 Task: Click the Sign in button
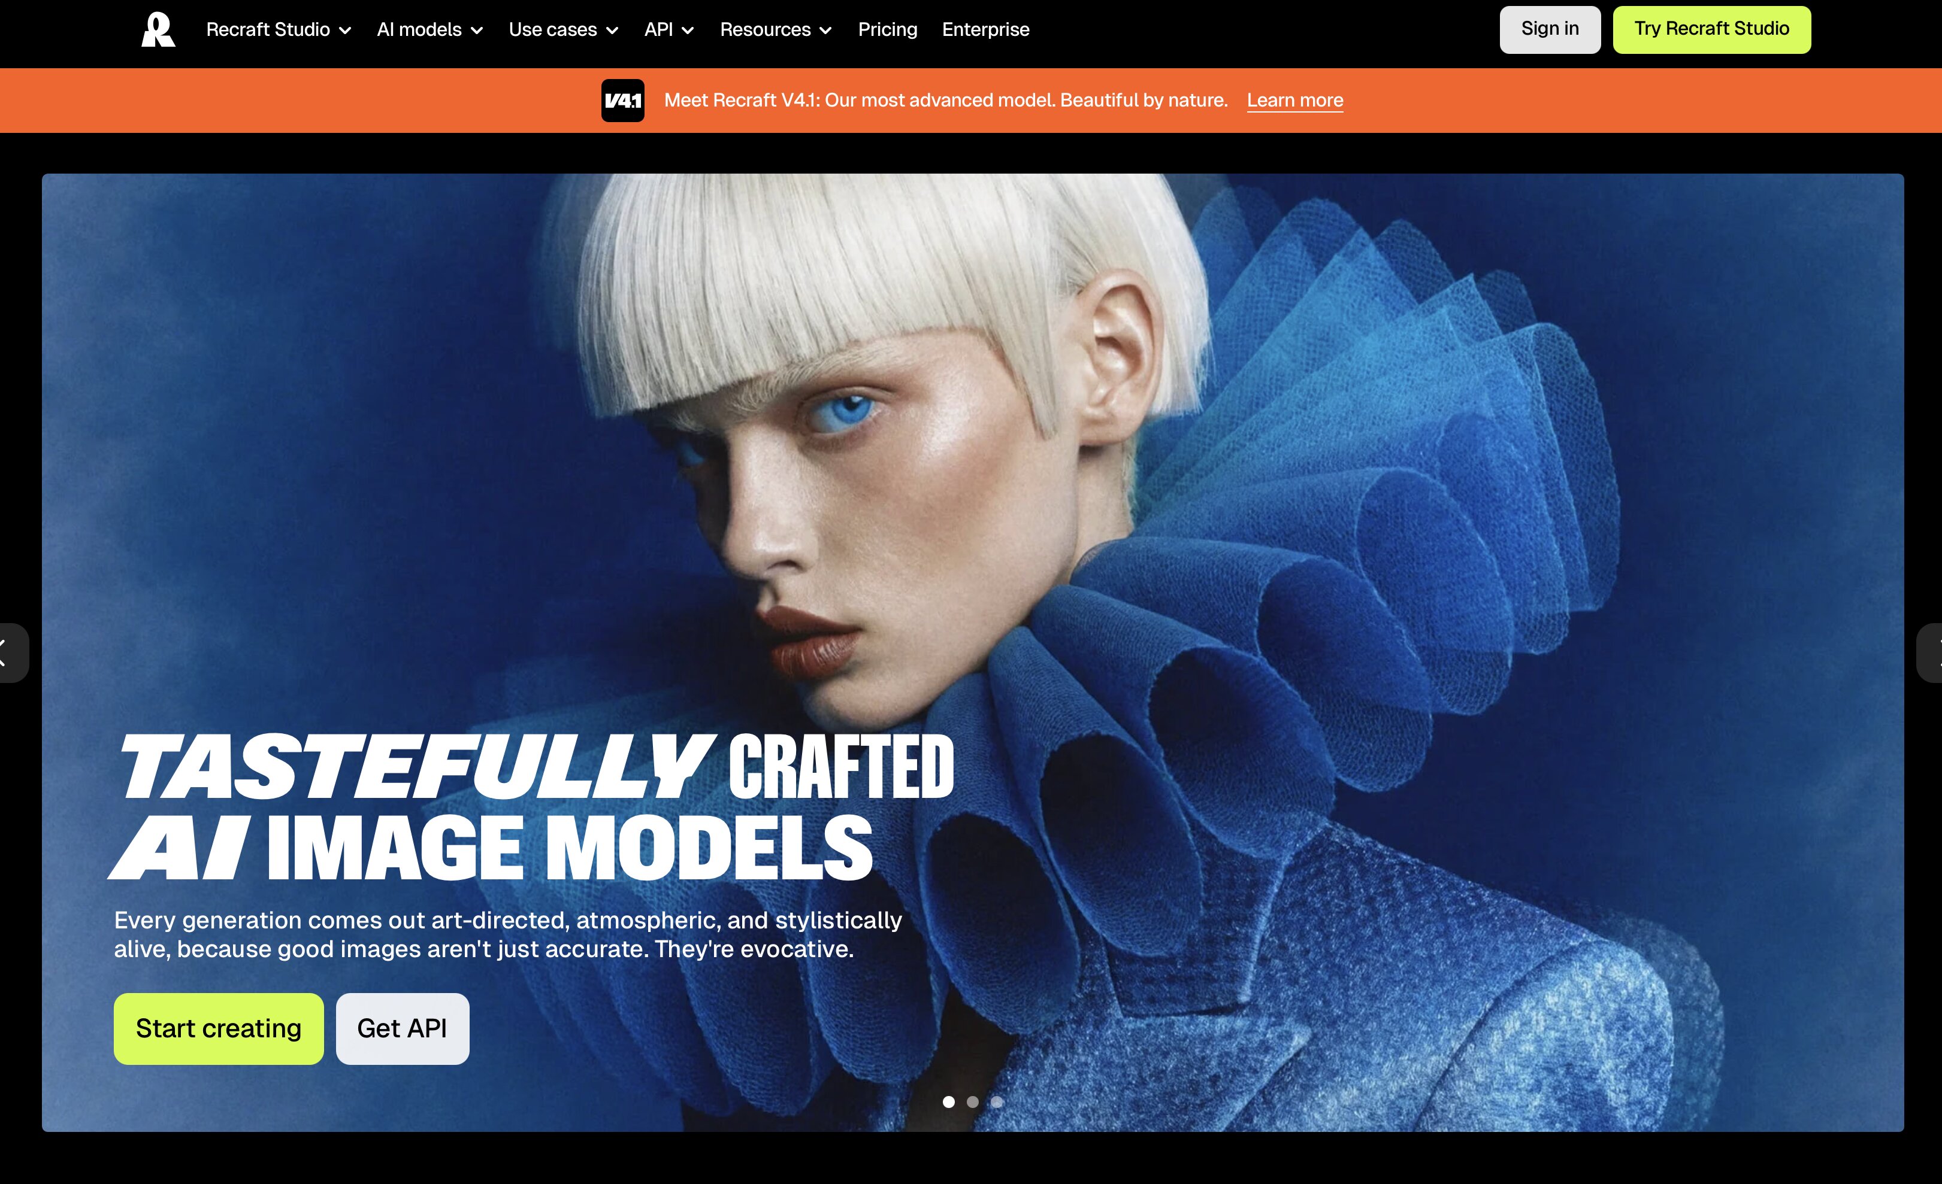click(1550, 29)
